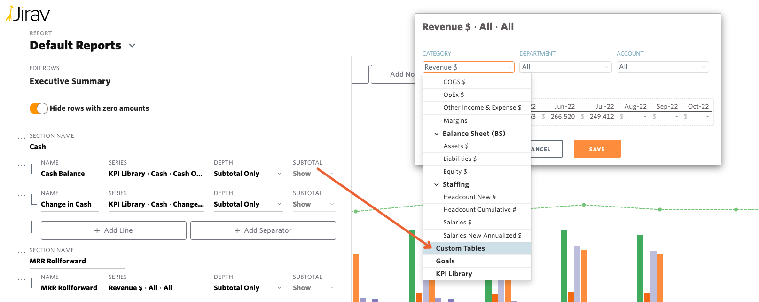
Task: Select Goals from the category list
Action: 445,261
